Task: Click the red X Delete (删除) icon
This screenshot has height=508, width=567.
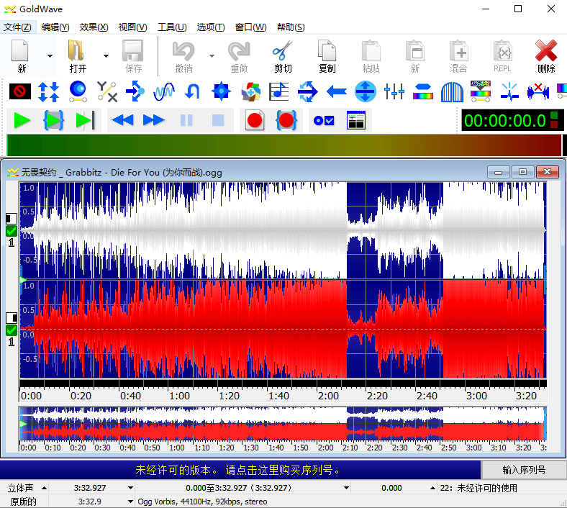Action: tap(546, 56)
